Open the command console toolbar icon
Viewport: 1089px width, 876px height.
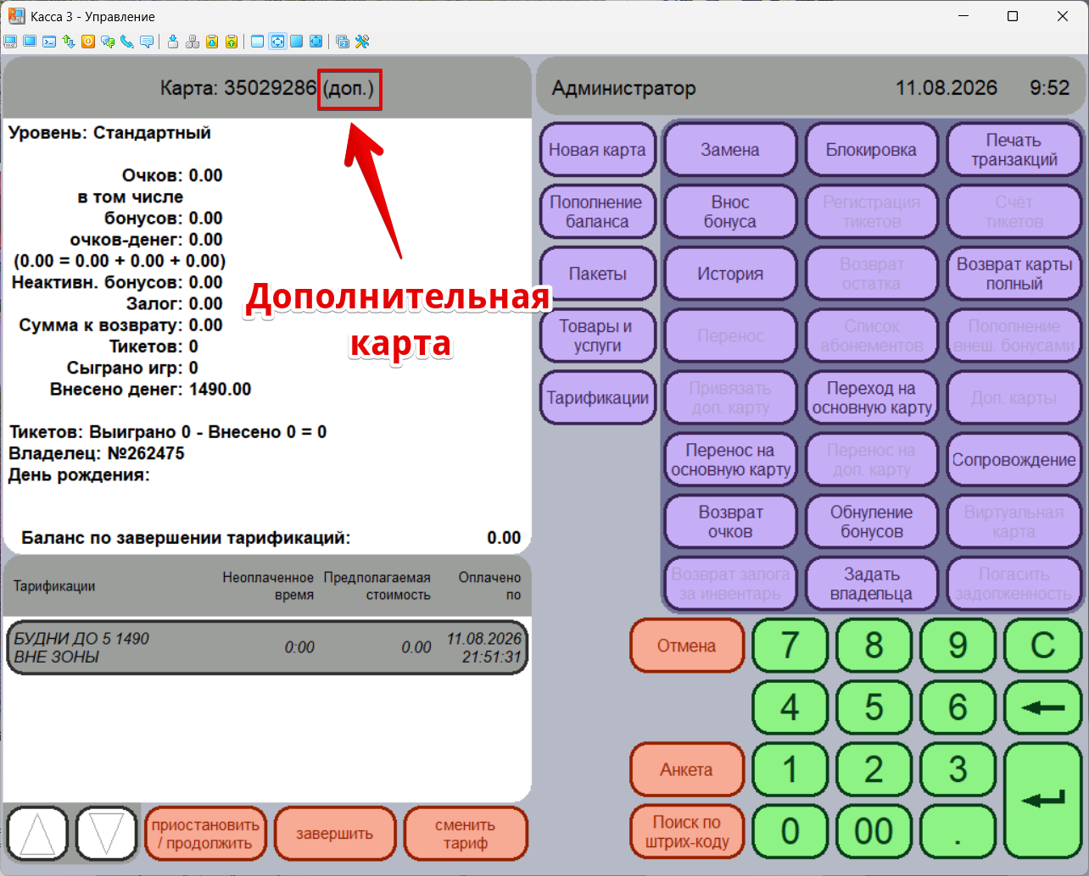click(x=49, y=42)
